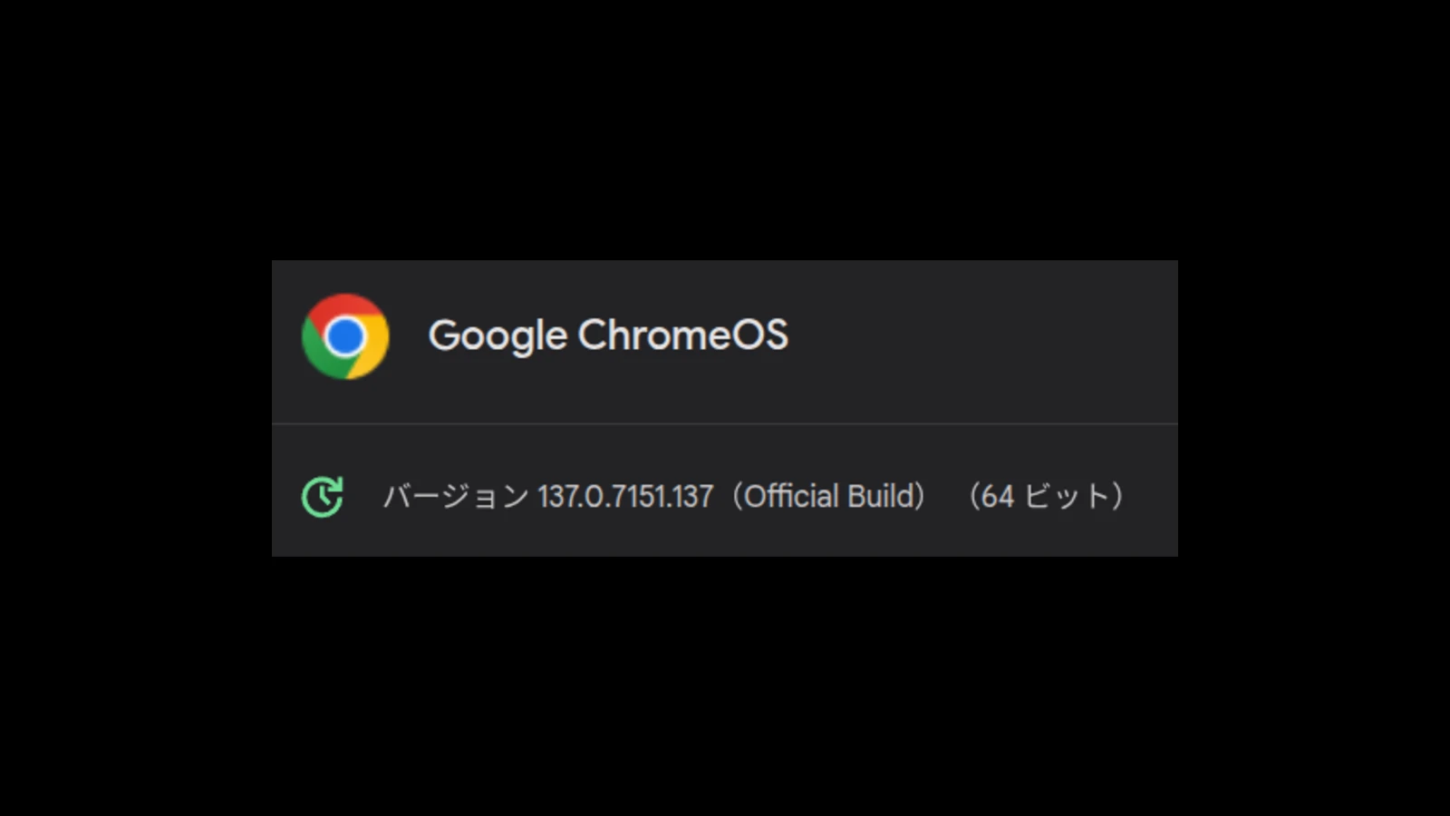Click the version number 137.0.7151.137
This screenshot has width=1450, height=816.
625,497
